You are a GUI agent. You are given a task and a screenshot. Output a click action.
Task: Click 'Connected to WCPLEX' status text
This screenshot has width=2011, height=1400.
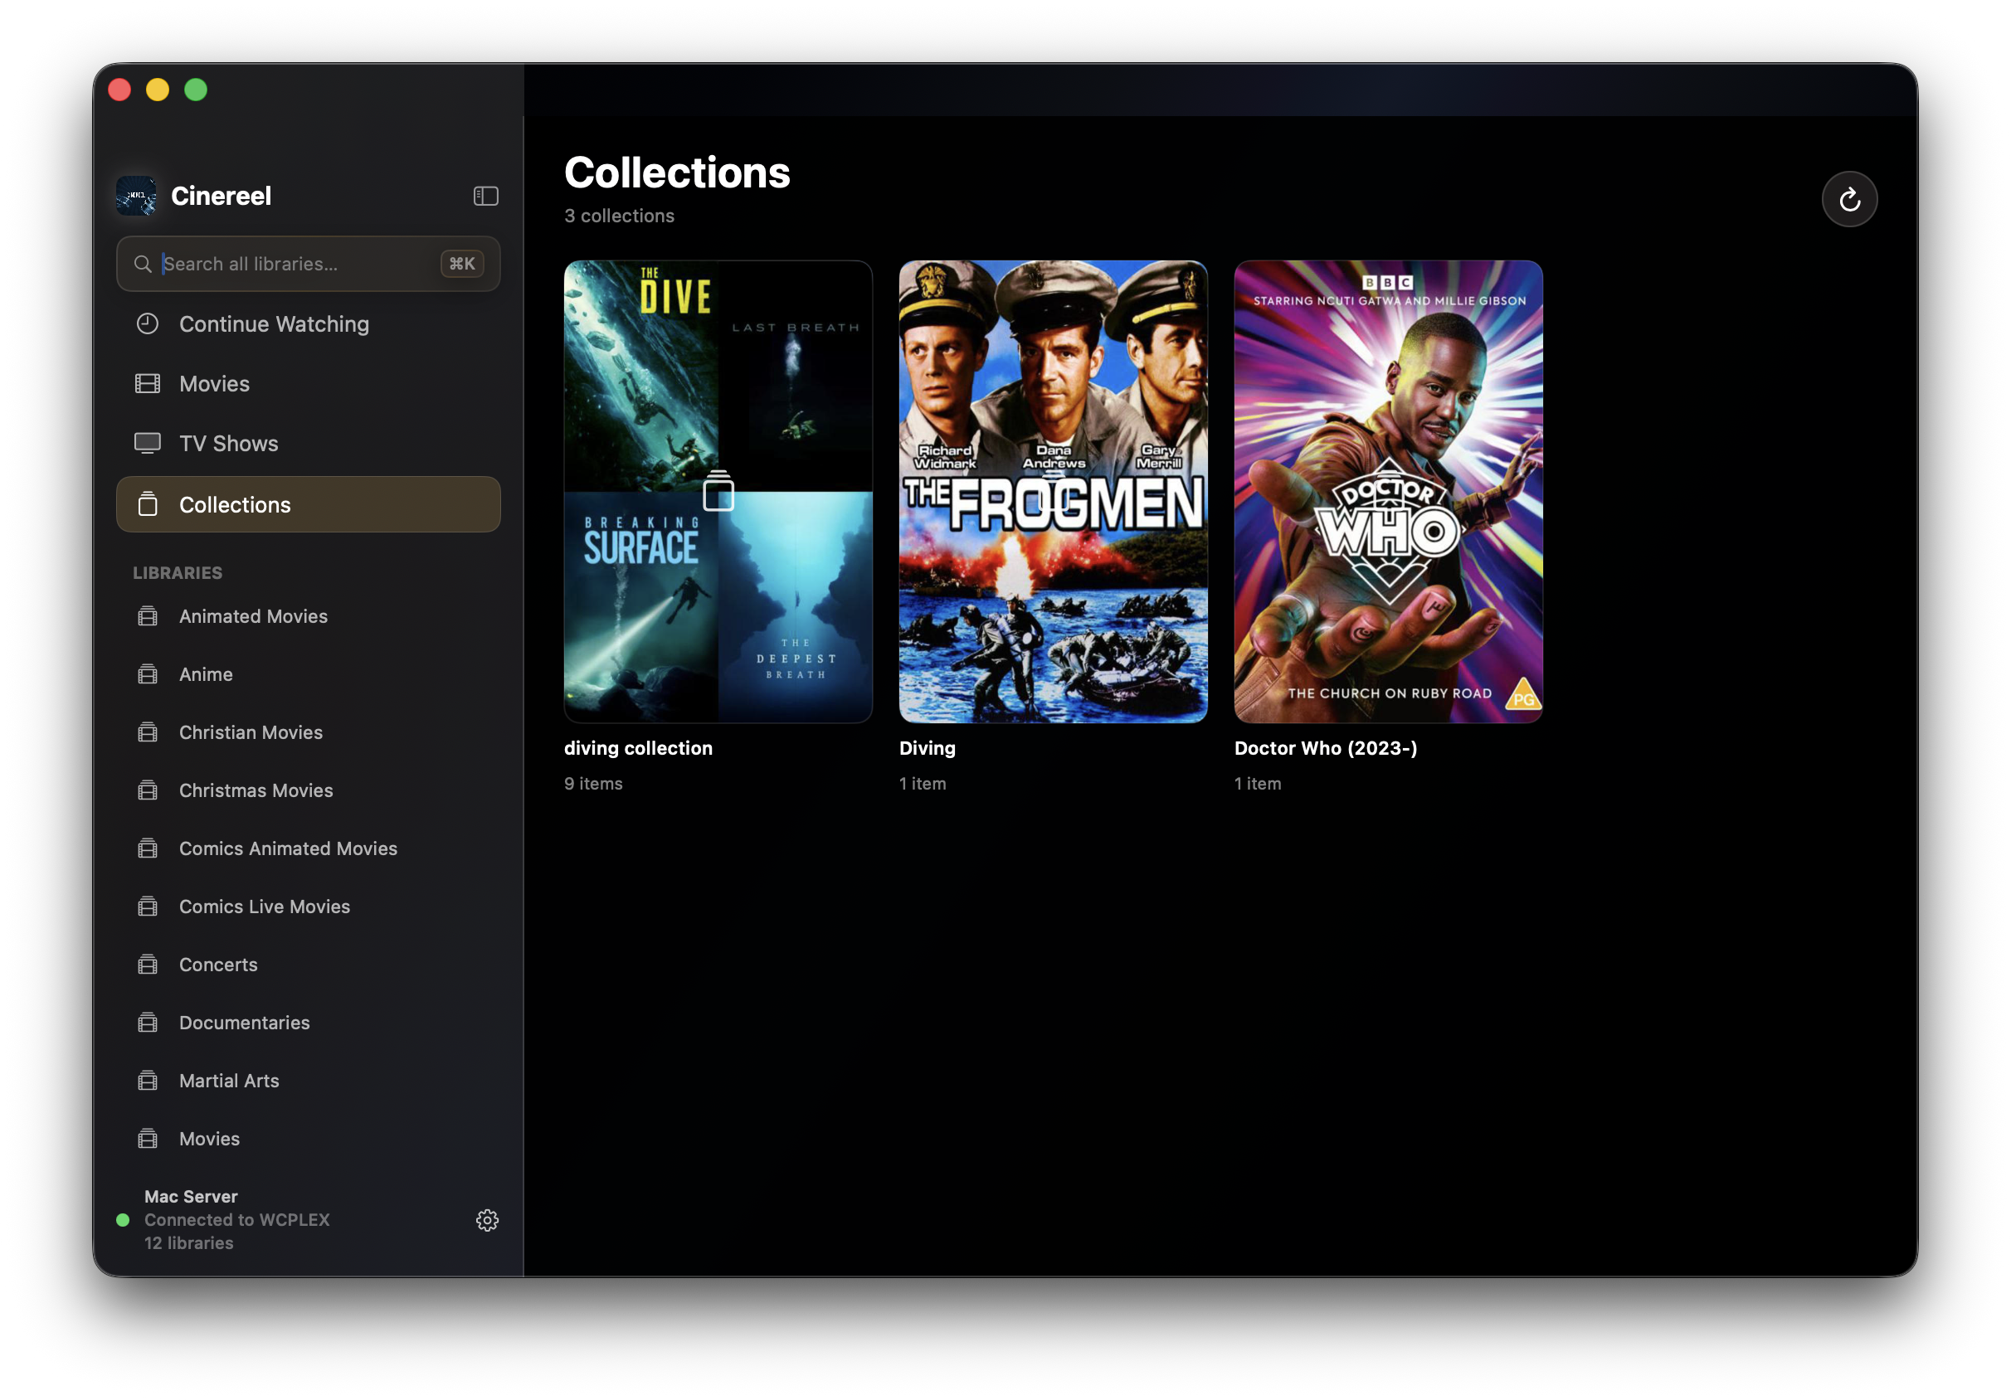point(237,1220)
